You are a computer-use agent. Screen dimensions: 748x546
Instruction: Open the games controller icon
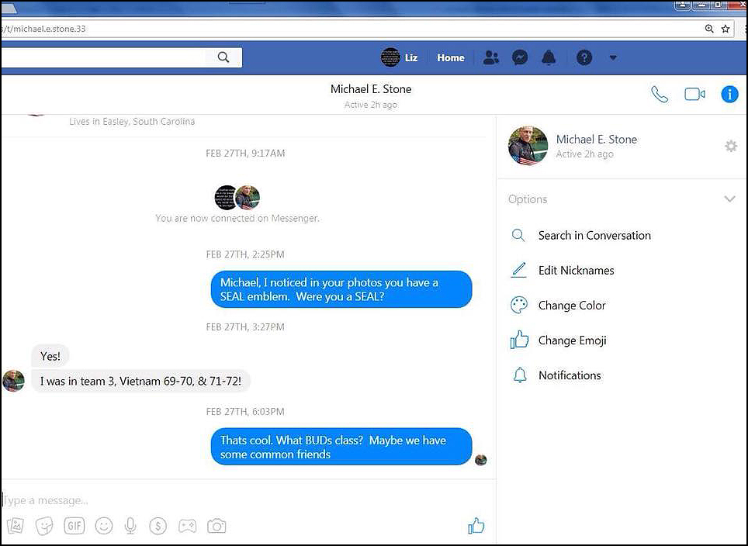click(x=187, y=526)
